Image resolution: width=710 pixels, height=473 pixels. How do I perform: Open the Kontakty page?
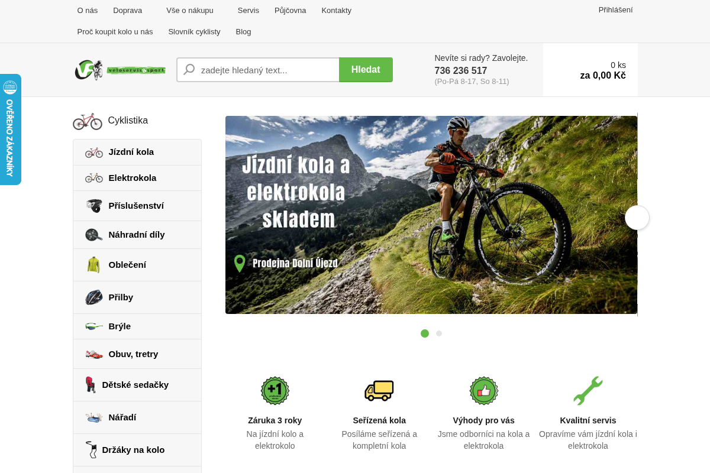click(337, 11)
